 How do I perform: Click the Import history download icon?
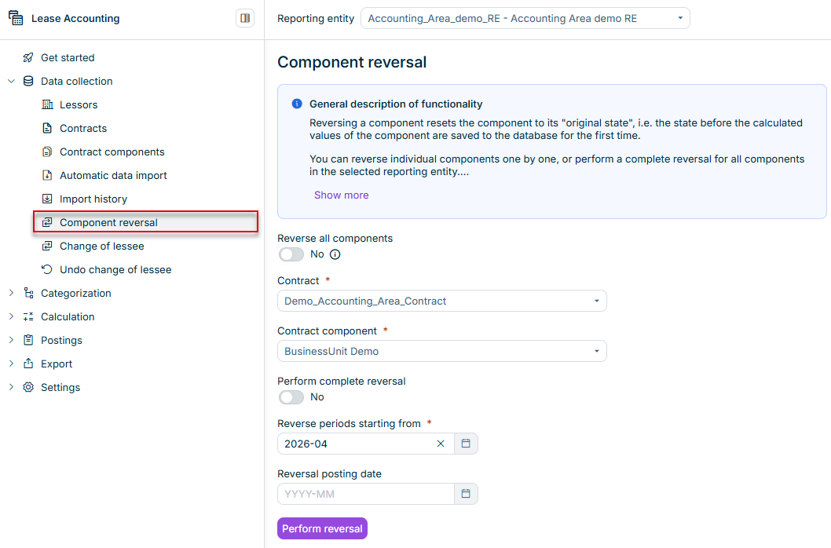[x=47, y=199]
